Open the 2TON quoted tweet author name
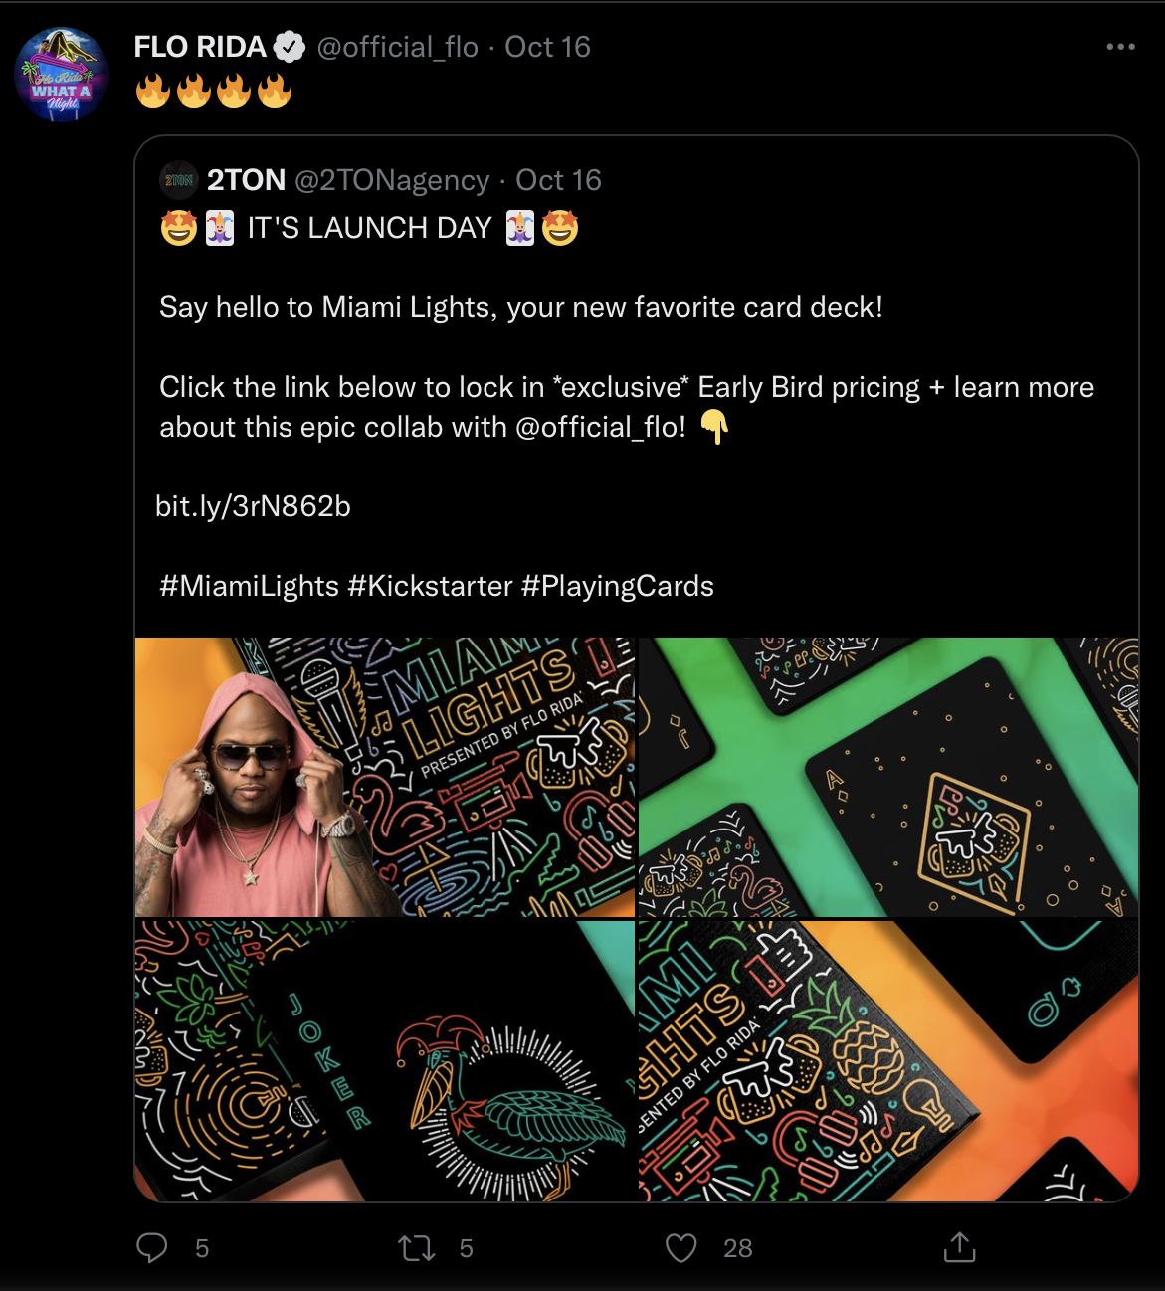 point(246,180)
